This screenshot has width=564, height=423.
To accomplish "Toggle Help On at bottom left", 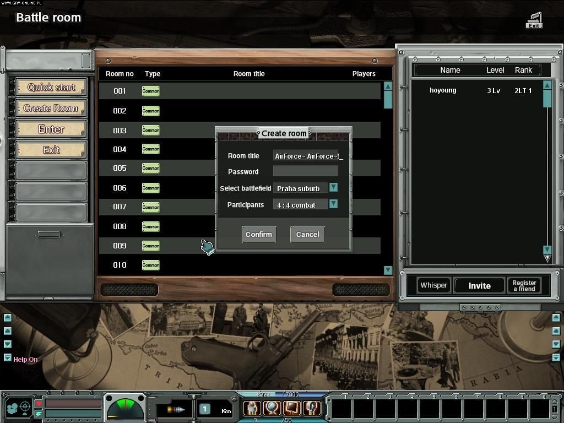I will click(x=25, y=360).
